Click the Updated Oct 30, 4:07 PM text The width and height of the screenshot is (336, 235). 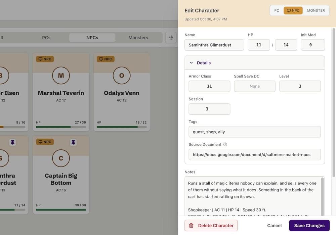coord(206,19)
